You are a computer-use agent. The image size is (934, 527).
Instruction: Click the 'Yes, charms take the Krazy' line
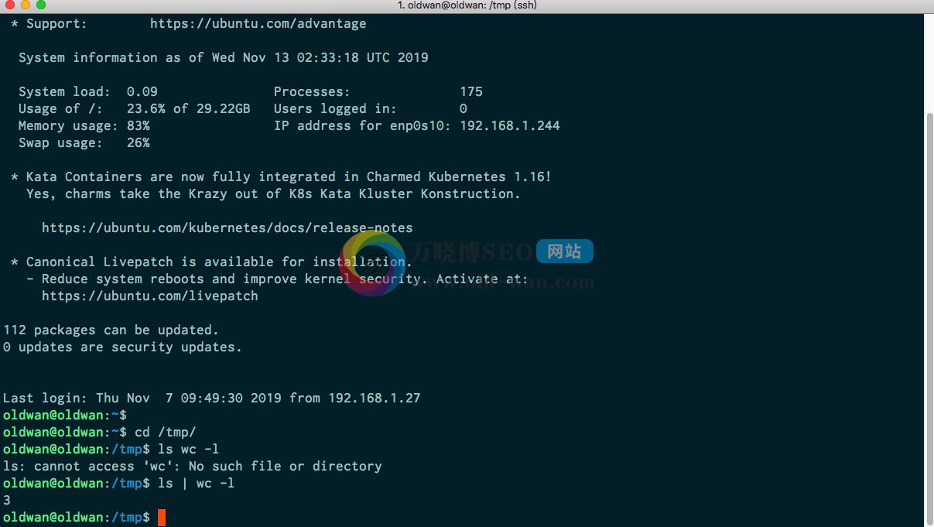pos(274,194)
